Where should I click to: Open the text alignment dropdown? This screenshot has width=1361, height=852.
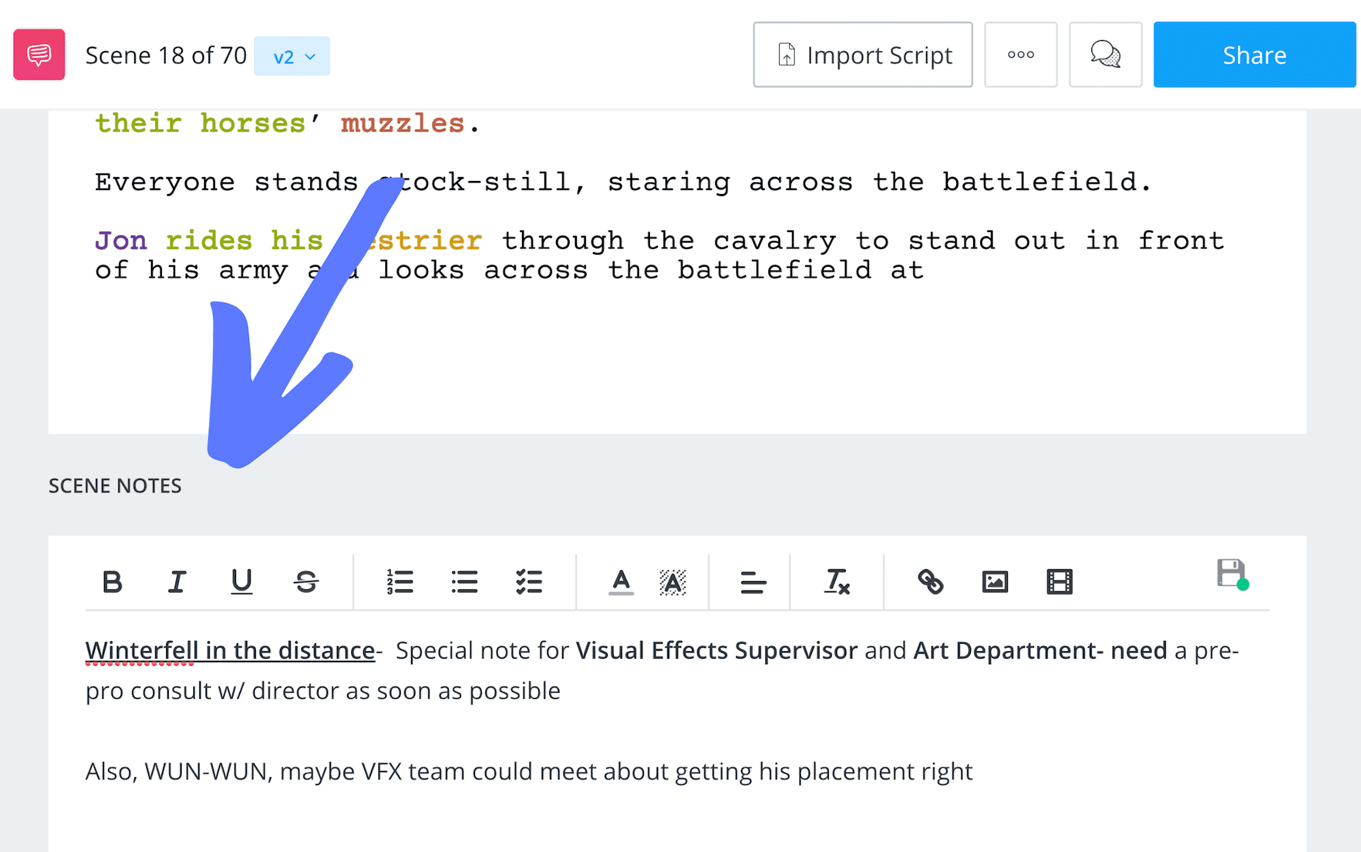(753, 583)
